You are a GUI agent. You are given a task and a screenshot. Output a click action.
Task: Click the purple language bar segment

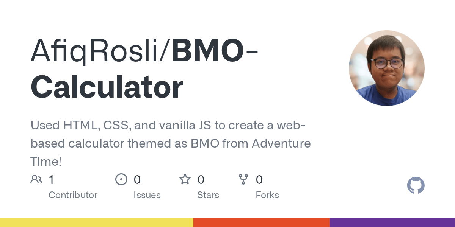tap(392, 222)
